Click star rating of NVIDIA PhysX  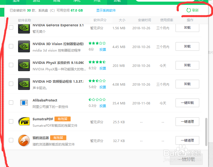pyautogui.click(x=97, y=62)
